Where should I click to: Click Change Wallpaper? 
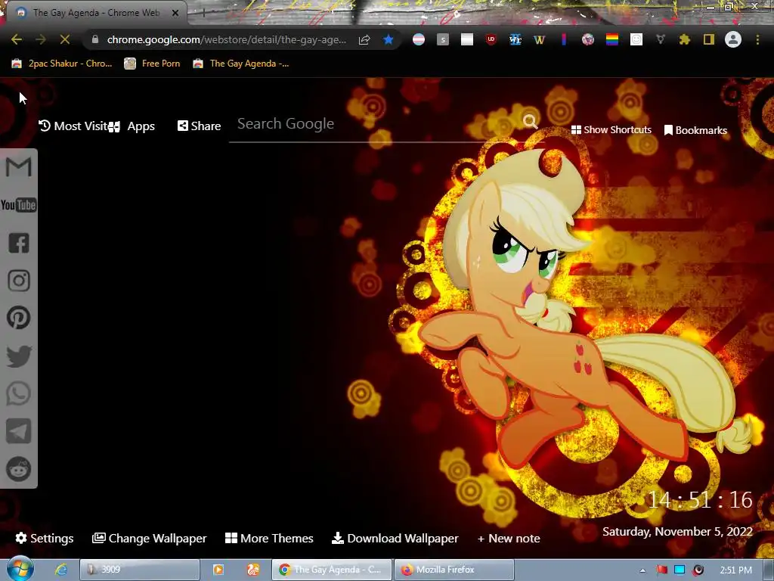[149, 538]
